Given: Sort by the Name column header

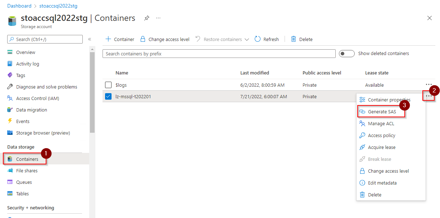Looking at the screenshot, I should pyautogui.click(x=122, y=73).
